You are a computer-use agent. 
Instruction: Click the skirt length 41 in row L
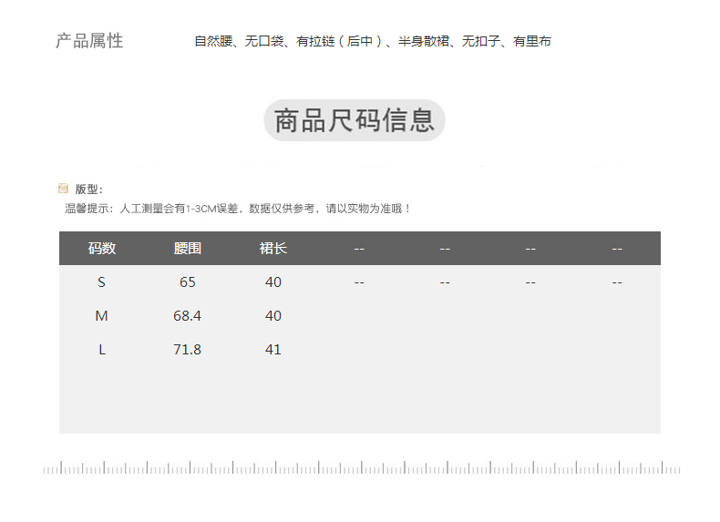tap(273, 350)
